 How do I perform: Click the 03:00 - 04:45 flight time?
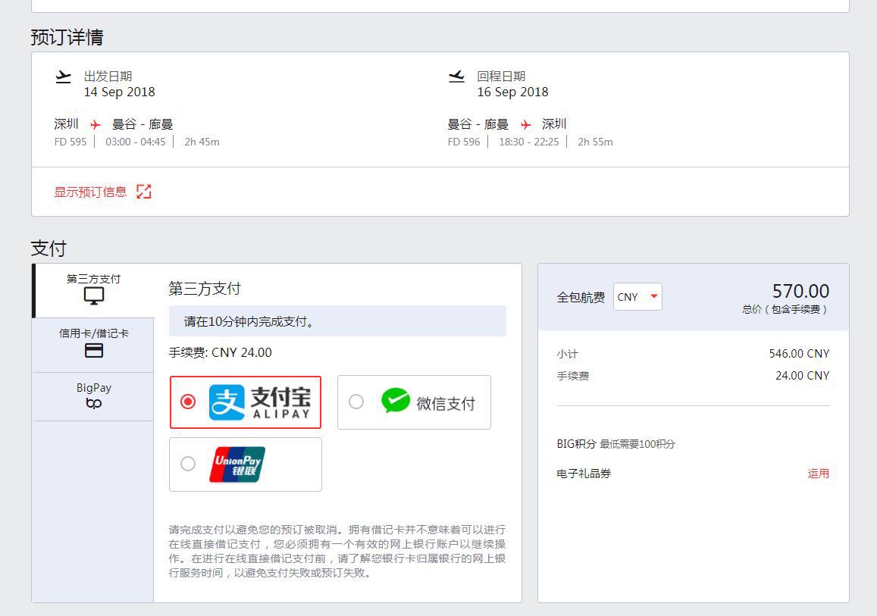(136, 142)
